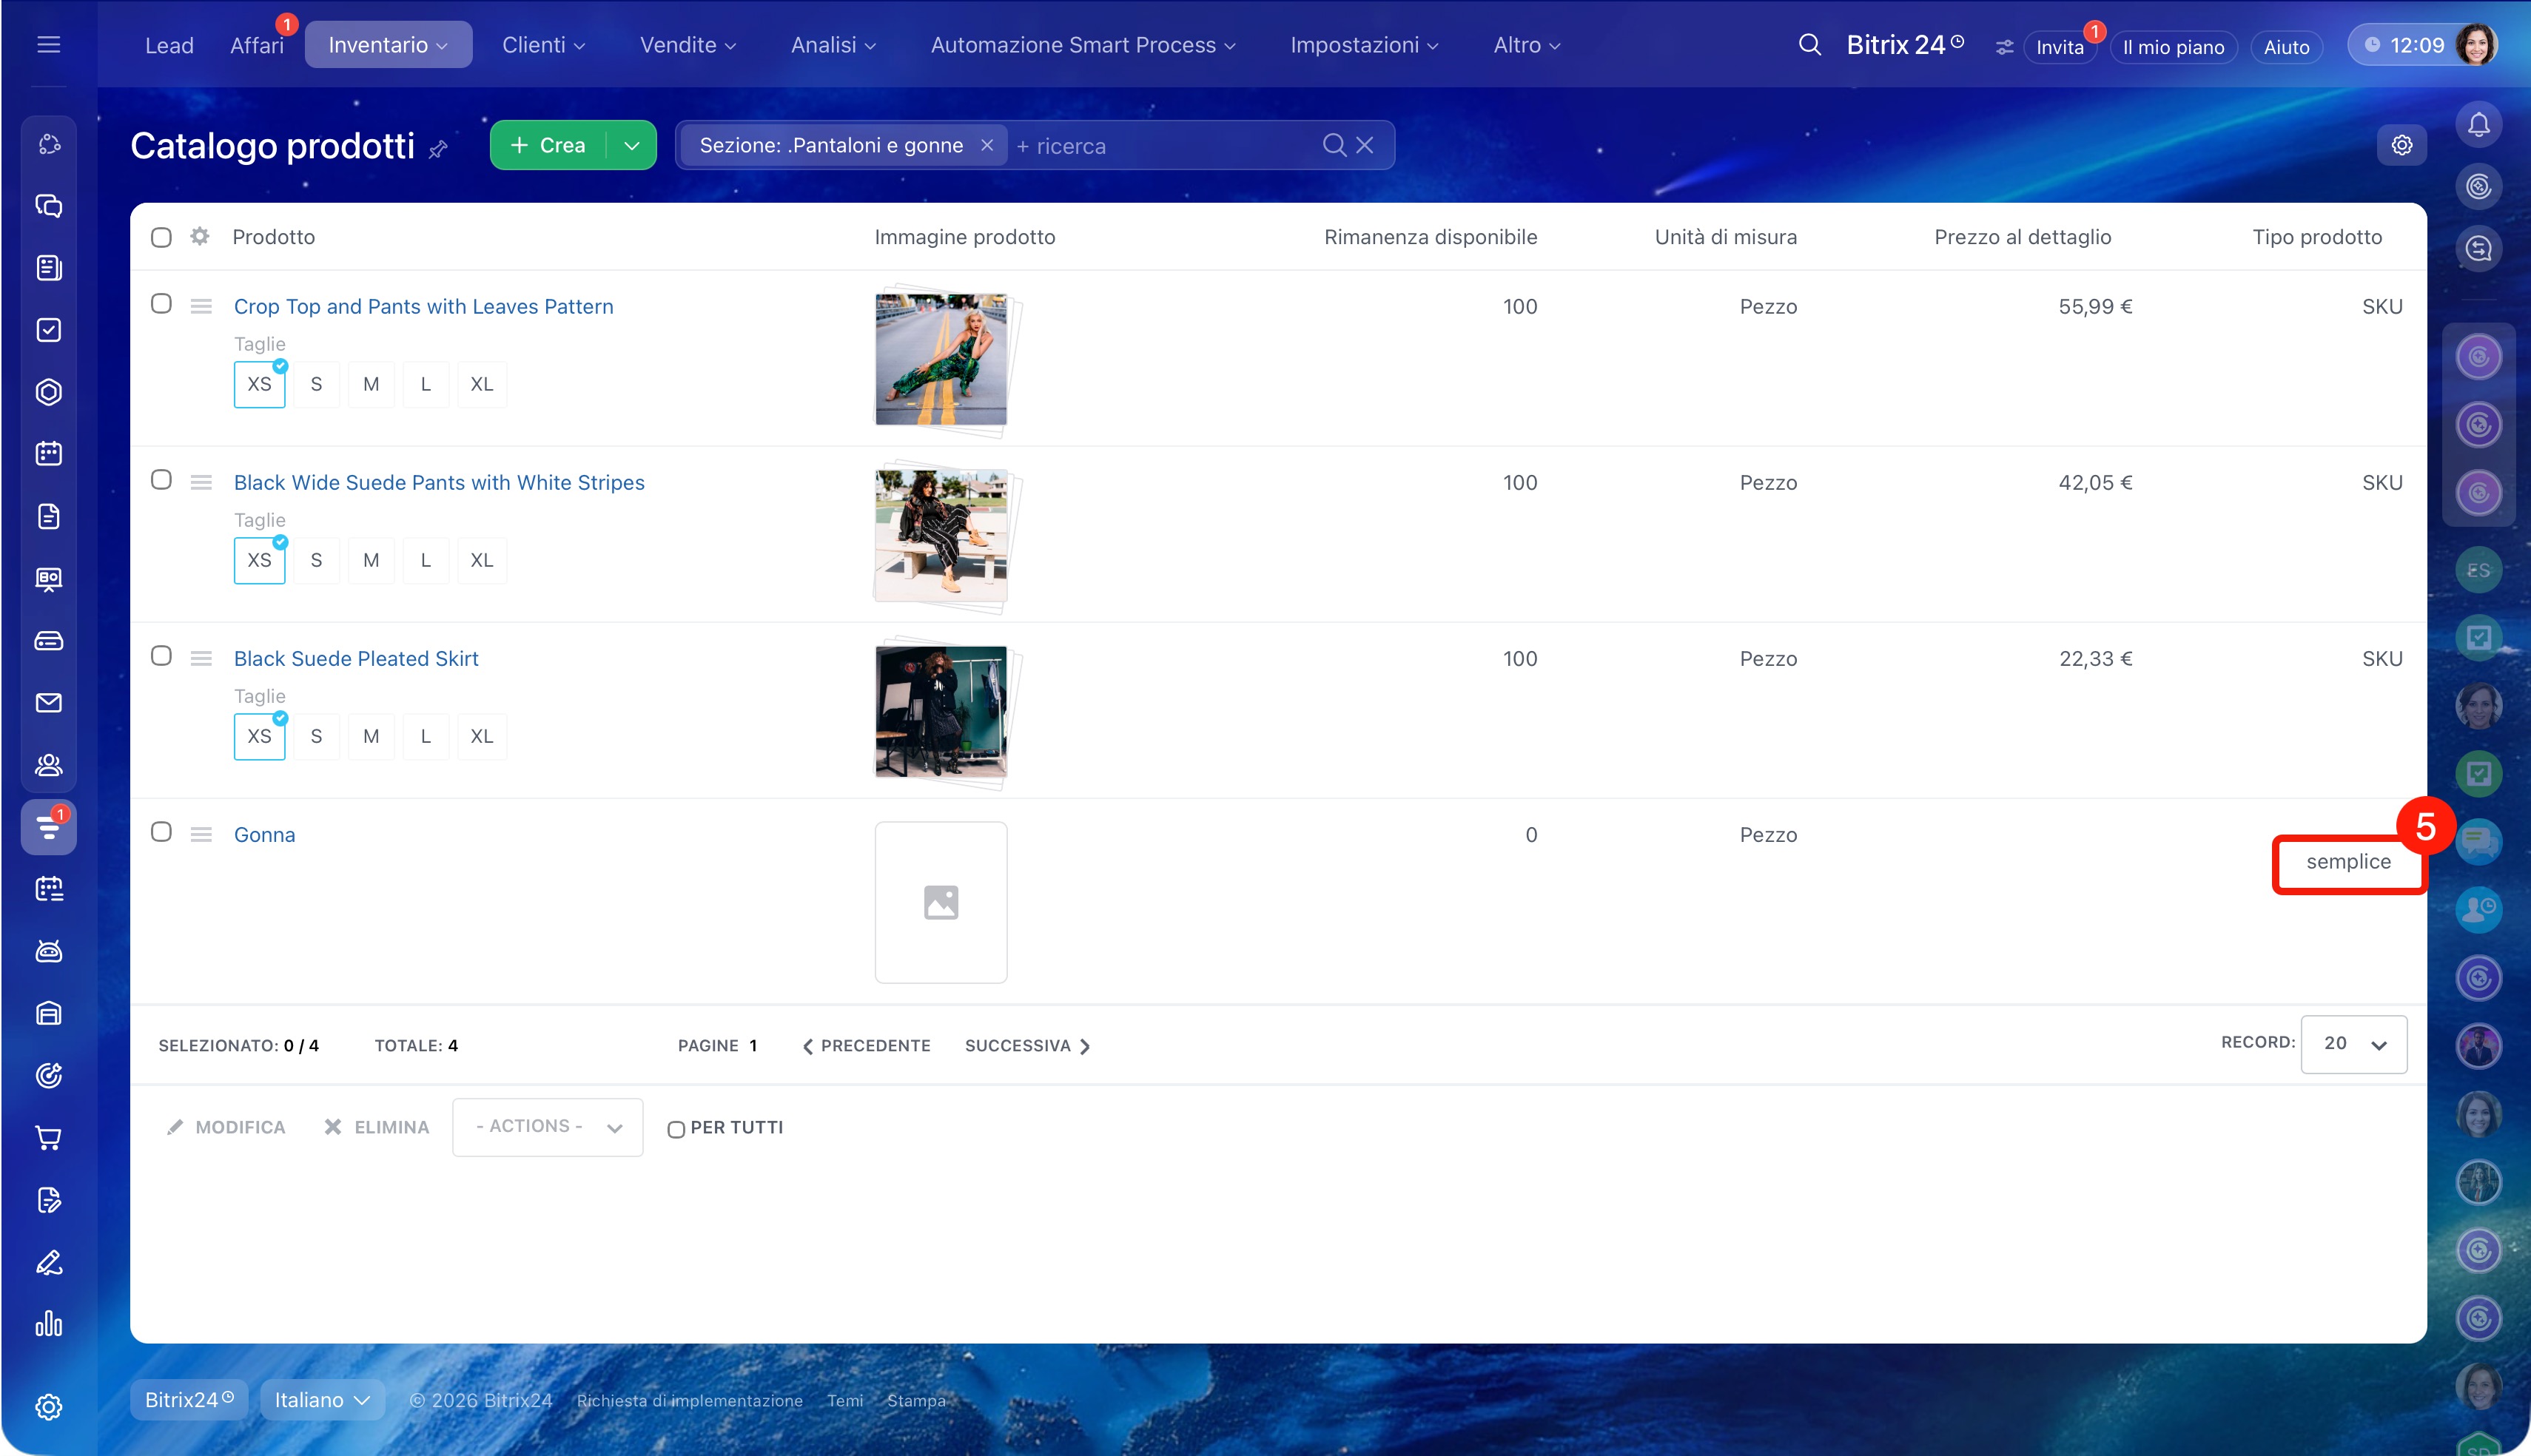
Task: Expand the Crea button dropdown arrow
Action: 631,145
